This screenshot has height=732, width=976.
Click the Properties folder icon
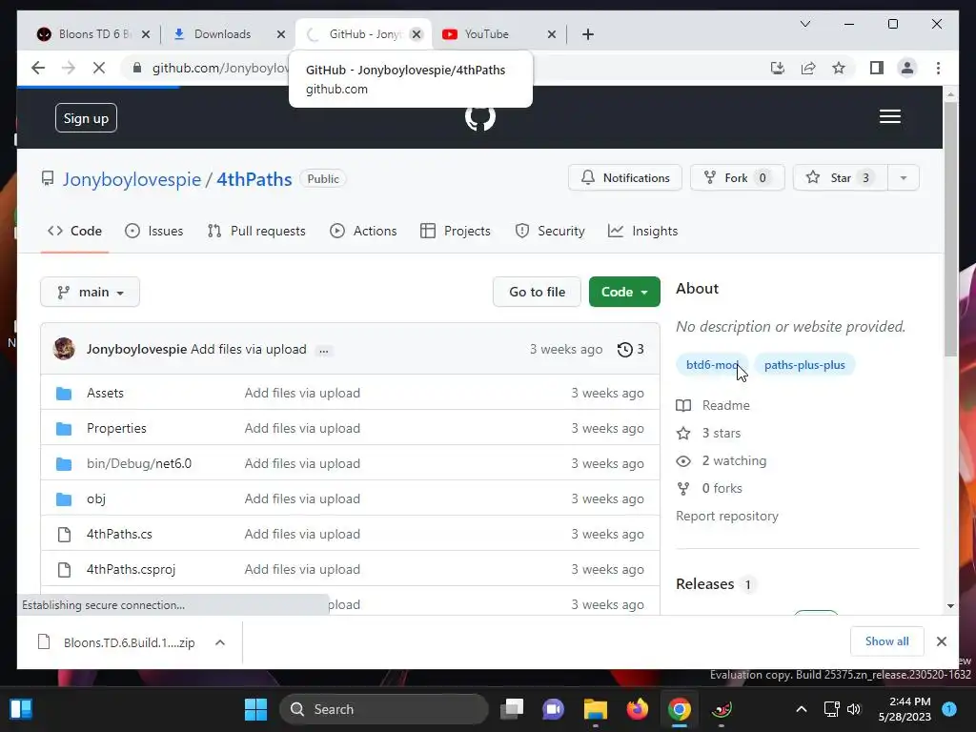coord(64,428)
